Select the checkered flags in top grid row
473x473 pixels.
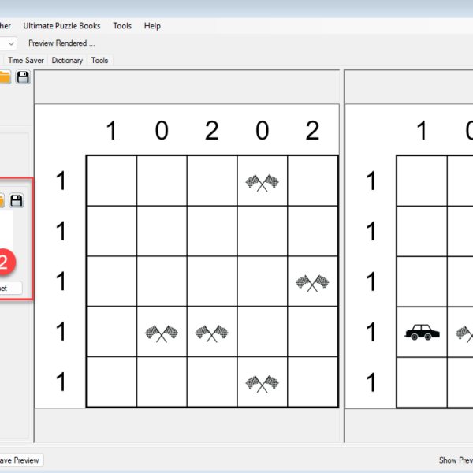pyautogui.click(x=262, y=182)
